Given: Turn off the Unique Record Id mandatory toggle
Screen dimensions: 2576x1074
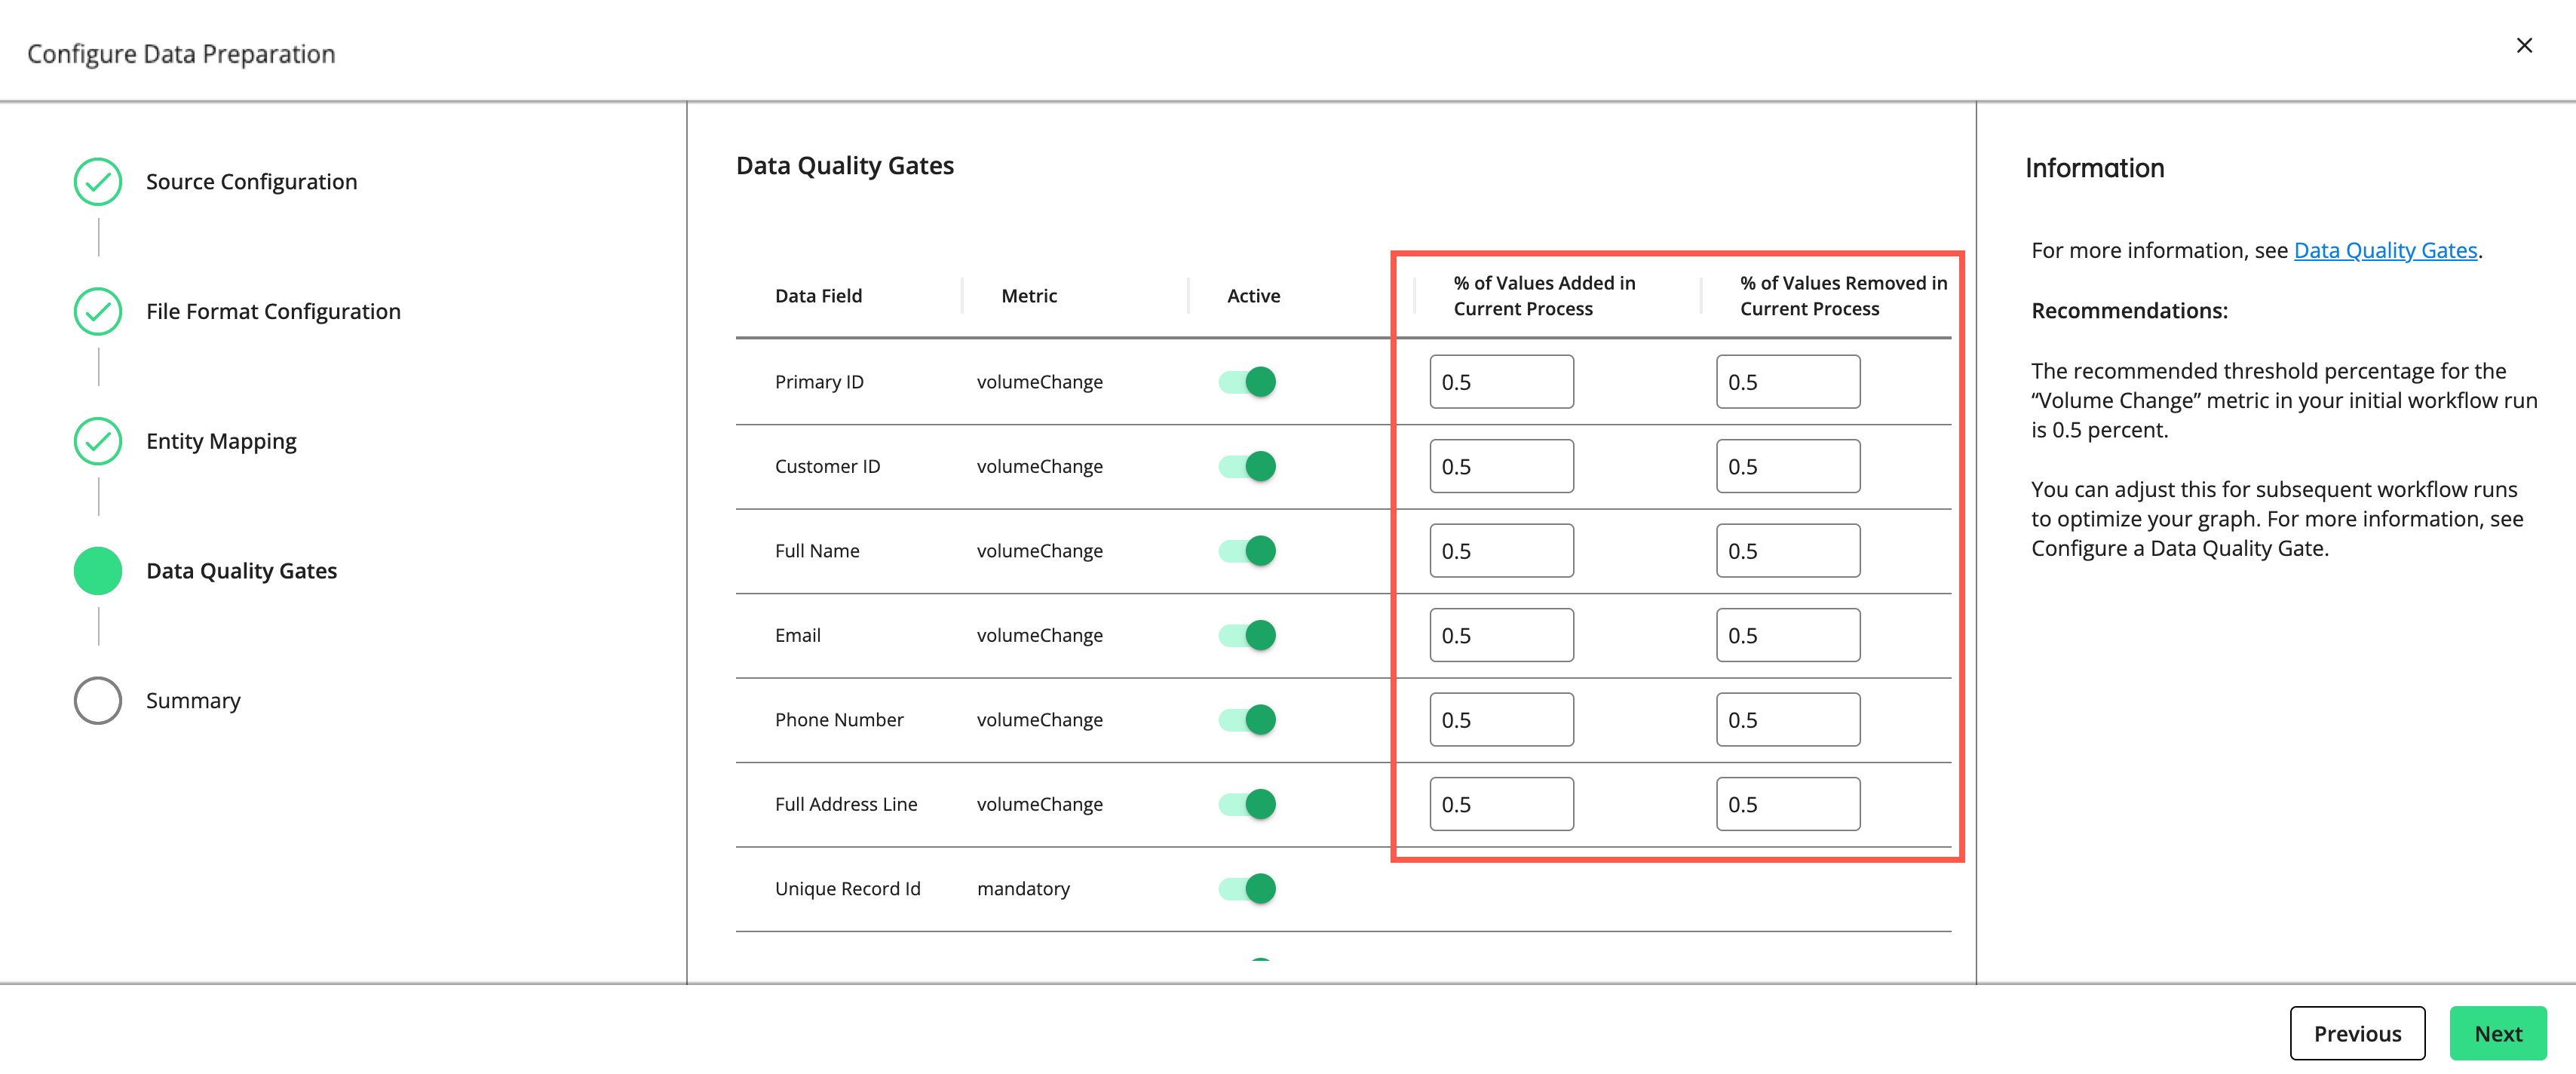Looking at the screenshot, I should click(1247, 888).
